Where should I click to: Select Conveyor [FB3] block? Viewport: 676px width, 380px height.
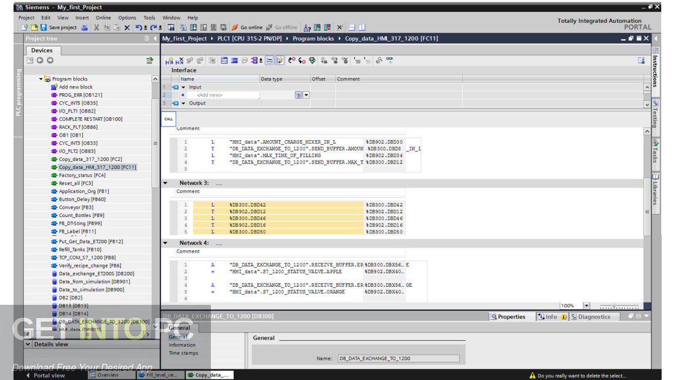[76, 207]
